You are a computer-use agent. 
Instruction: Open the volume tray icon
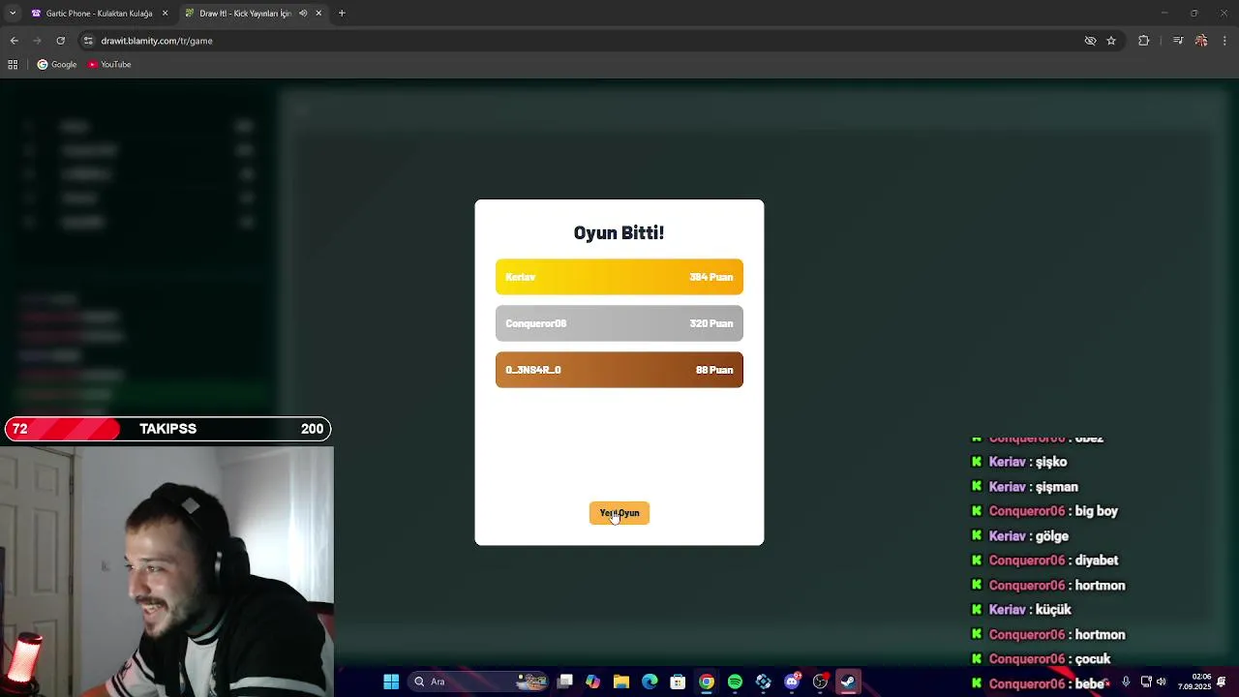coord(1162,682)
